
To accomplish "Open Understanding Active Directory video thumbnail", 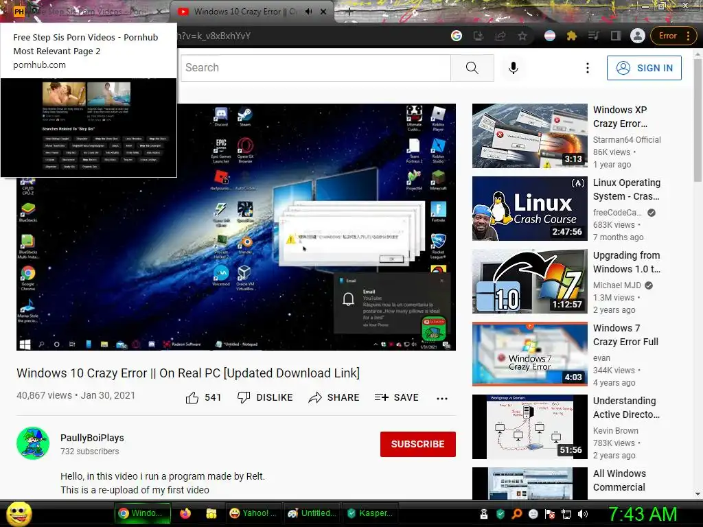I will pyautogui.click(x=530, y=427).
